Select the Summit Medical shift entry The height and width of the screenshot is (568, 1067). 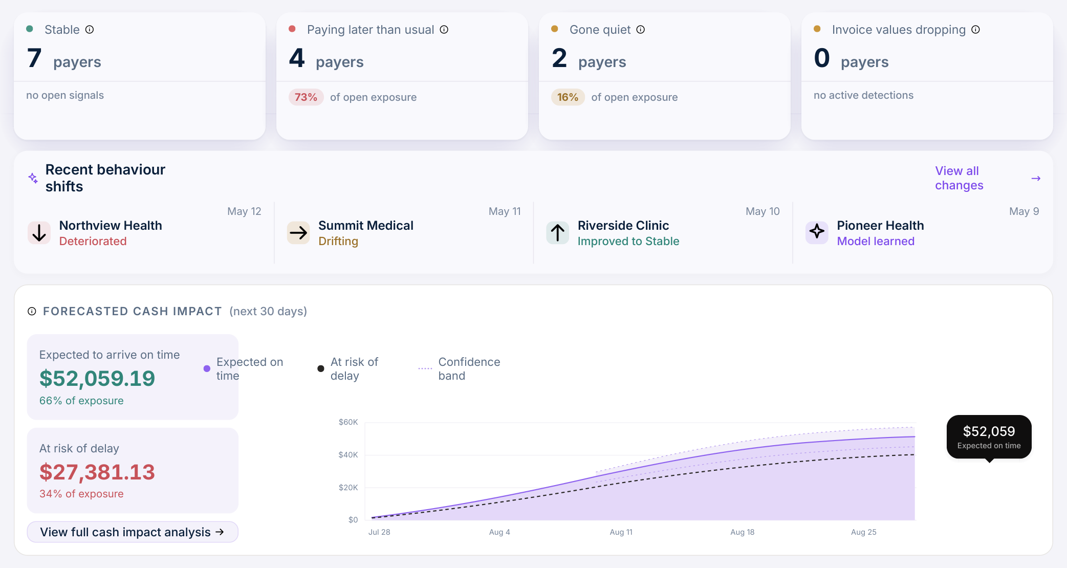404,233
